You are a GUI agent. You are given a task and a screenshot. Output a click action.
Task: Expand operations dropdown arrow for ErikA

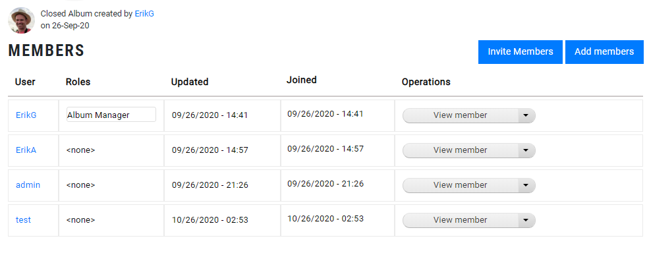[526, 150]
